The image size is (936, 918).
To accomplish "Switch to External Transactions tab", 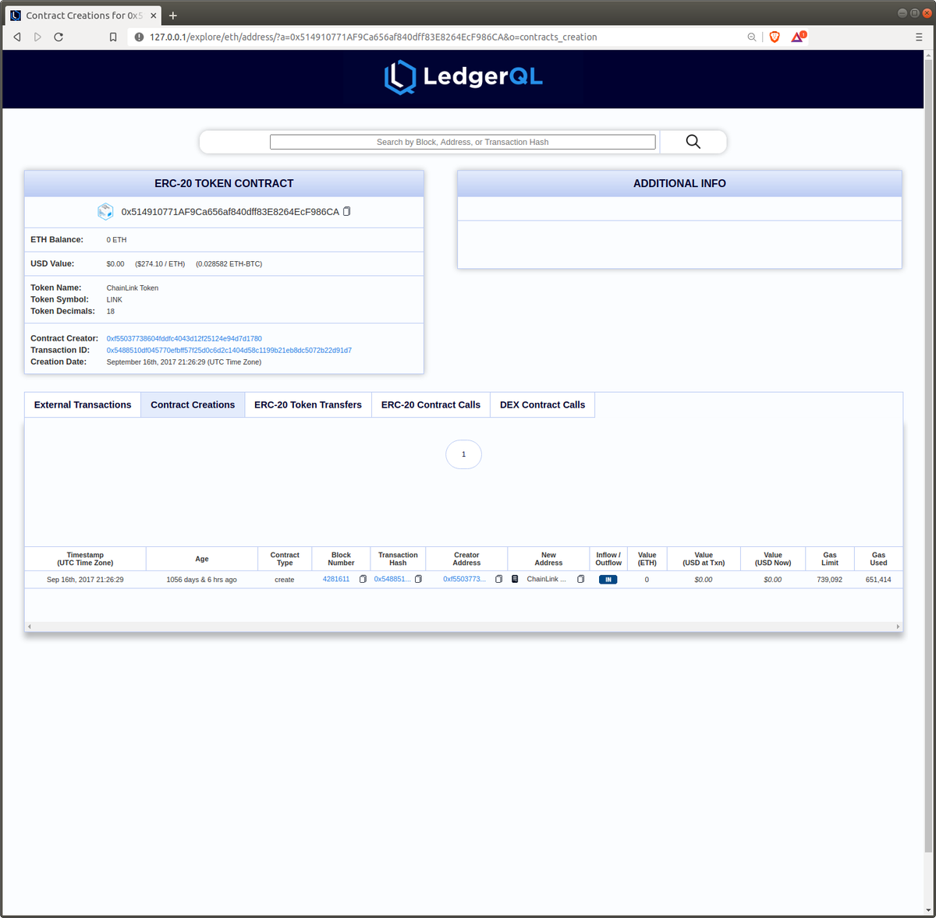I will point(83,404).
